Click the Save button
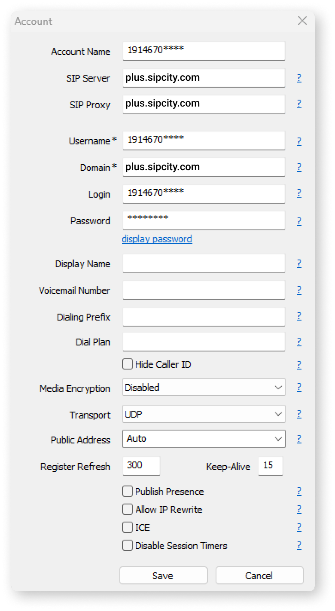 pyautogui.click(x=164, y=575)
